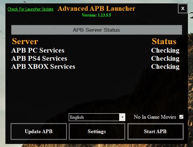Click the APB PC Services row
Image resolution: width=193 pixels, height=147 pixels.
[38, 50]
